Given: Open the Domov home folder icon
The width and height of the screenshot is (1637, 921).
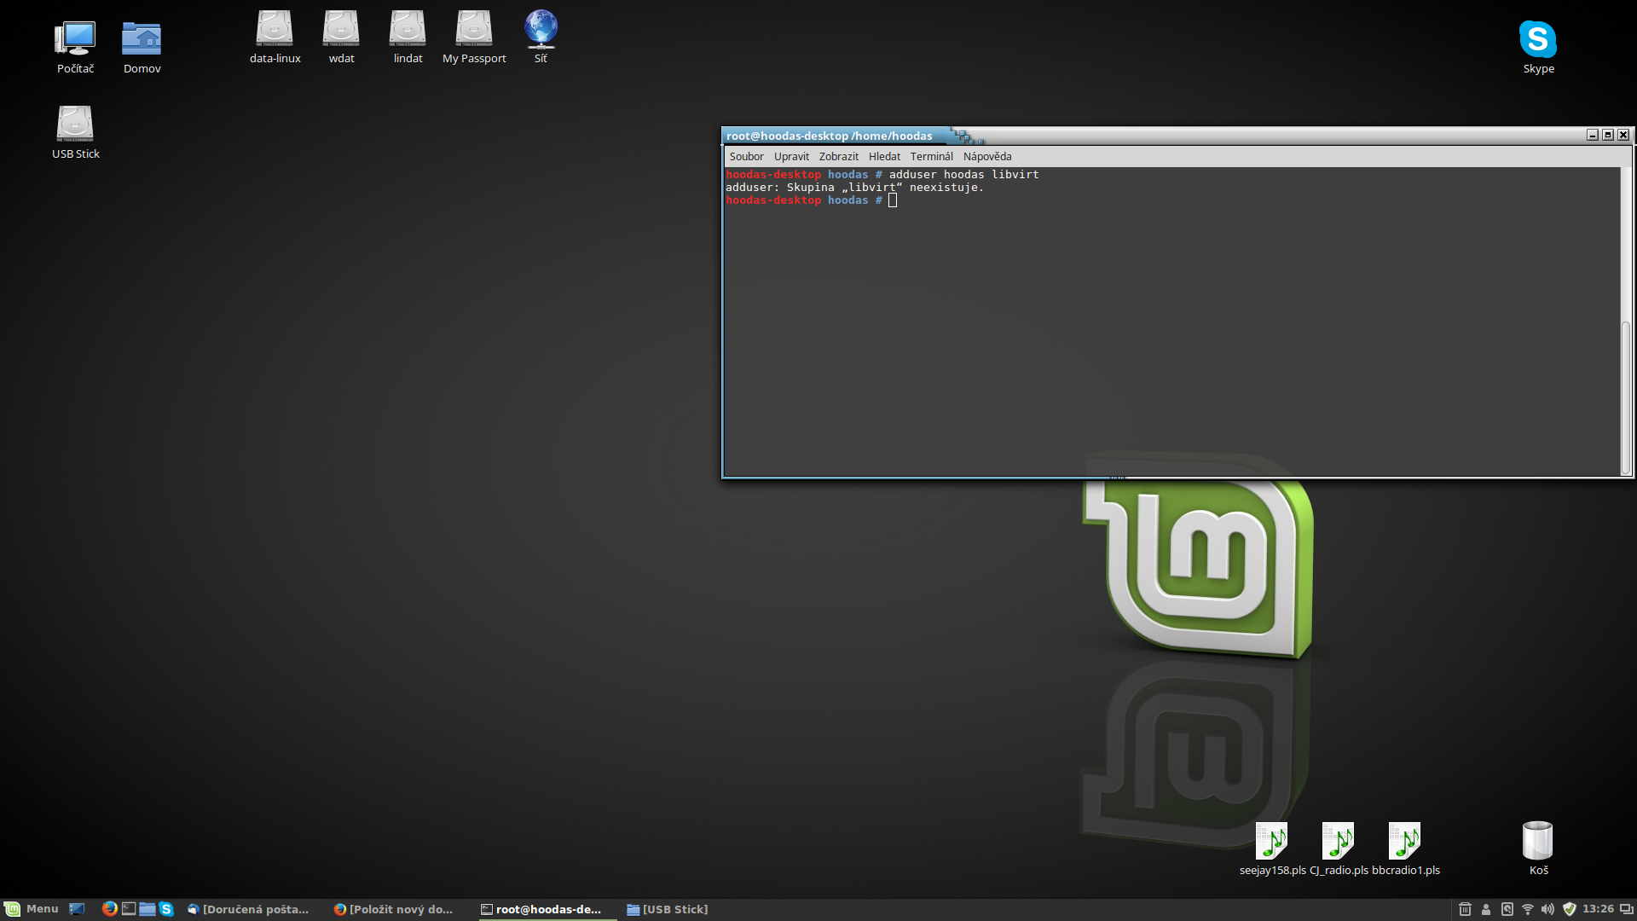Looking at the screenshot, I should coord(142,47).
